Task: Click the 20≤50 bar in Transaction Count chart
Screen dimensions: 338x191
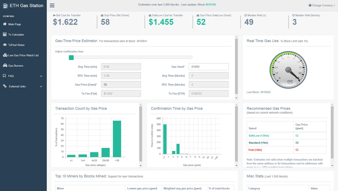Action: point(106,152)
